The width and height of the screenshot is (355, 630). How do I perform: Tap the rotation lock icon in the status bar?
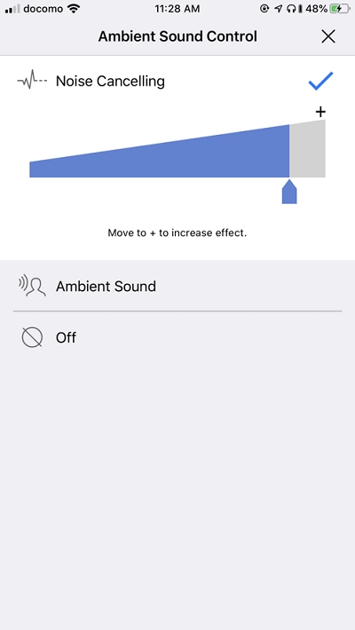264,9
